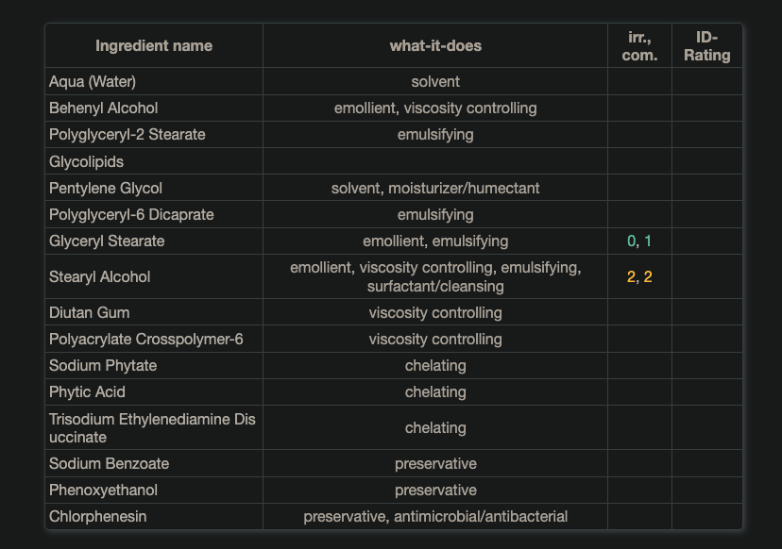Screen dimensions: 782x549
Task: Open the Glyceryl Stearate ingredient
Action: coord(107,241)
